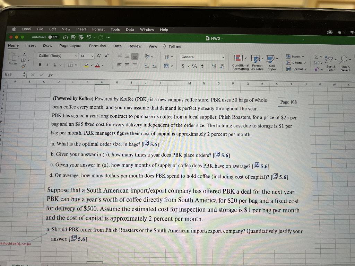Click the Increase Decimal icon
The height and width of the screenshot is (266, 355).
(x=214, y=66)
